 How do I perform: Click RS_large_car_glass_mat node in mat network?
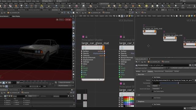click(170, 39)
